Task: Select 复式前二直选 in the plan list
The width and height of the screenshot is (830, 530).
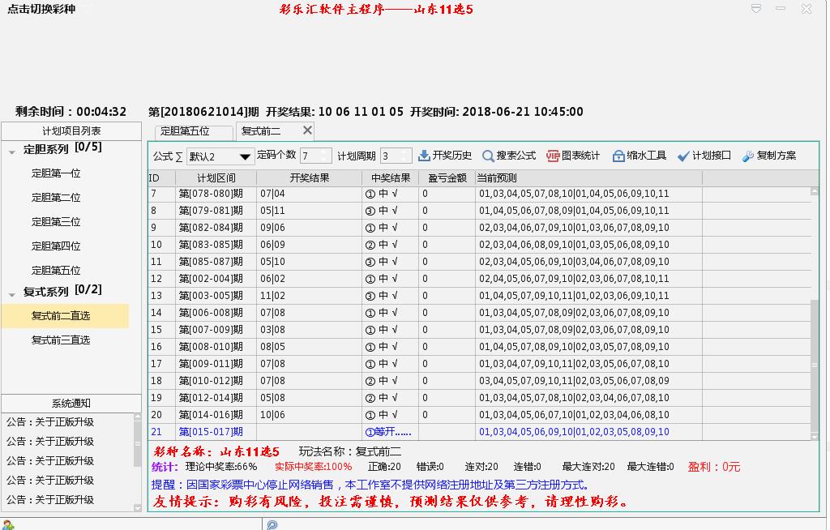Action: point(65,316)
